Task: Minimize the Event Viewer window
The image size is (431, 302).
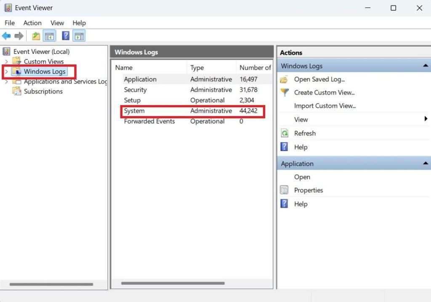Action: point(368,8)
